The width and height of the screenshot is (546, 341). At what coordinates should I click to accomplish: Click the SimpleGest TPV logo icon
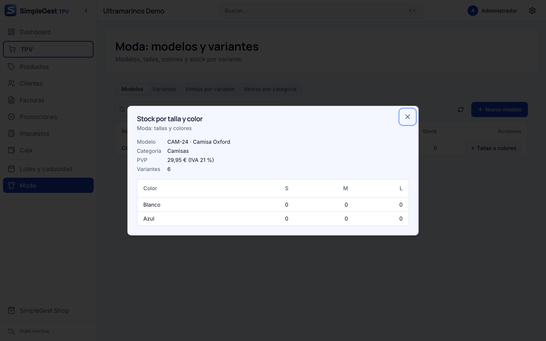(11, 11)
